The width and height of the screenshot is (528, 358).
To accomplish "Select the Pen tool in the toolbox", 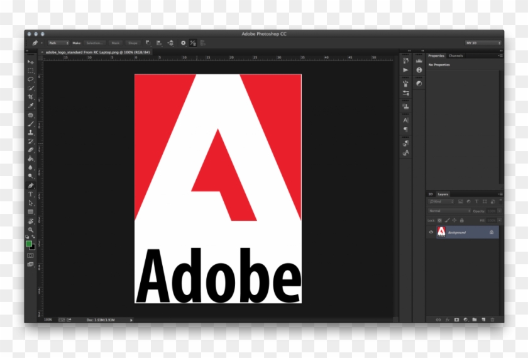I will [31, 186].
